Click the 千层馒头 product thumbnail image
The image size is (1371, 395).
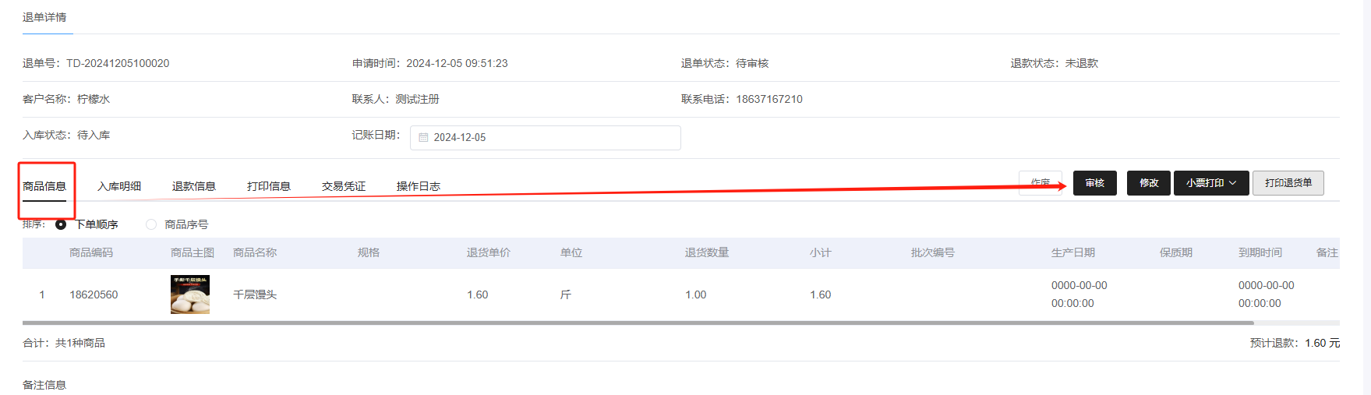coord(190,294)
